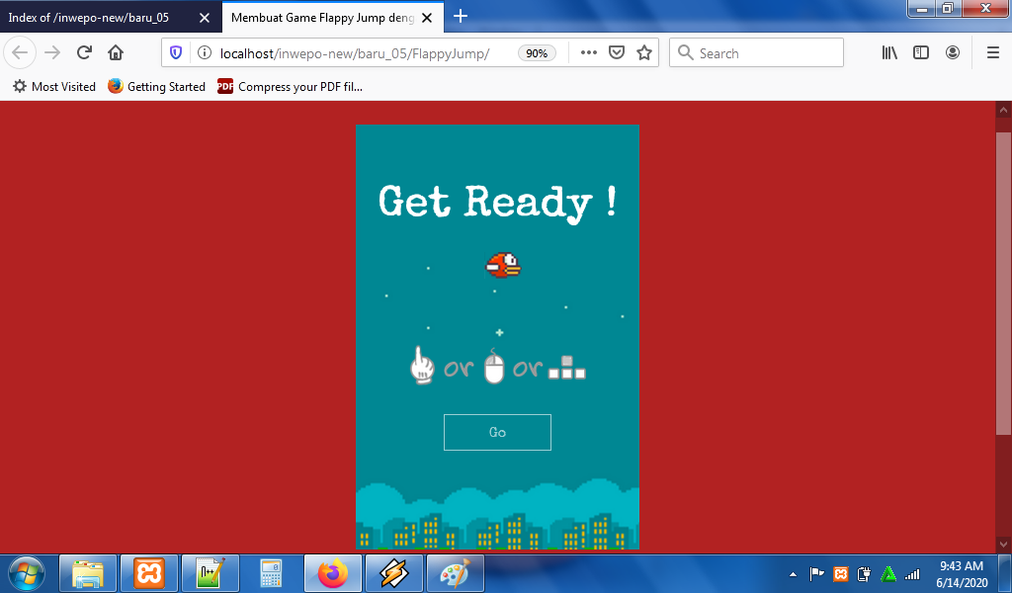Open the Firefox account icon
This screenshot has width=1012, height=593.
point(953,53)
